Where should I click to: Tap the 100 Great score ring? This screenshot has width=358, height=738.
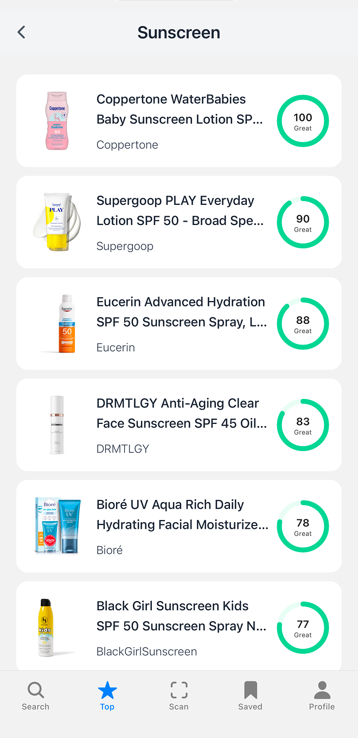(x=303, y=121)
